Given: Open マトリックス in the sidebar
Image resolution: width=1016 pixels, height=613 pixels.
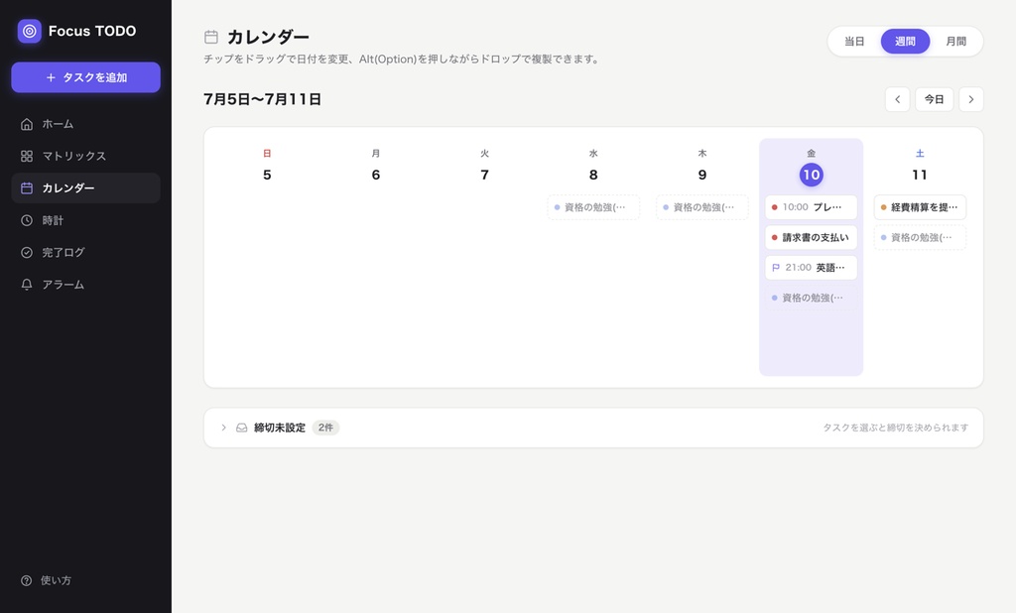Looking at the screenshot, I should pyautogui.click(x=85, y=156).
